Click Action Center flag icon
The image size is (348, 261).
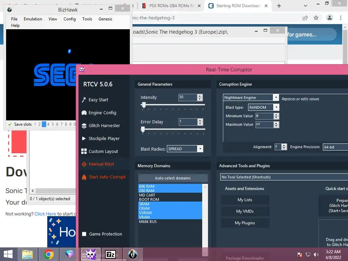(300, 254)
